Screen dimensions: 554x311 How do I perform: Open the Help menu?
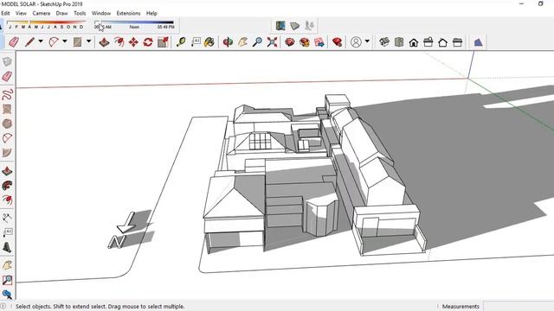[151, 13]
